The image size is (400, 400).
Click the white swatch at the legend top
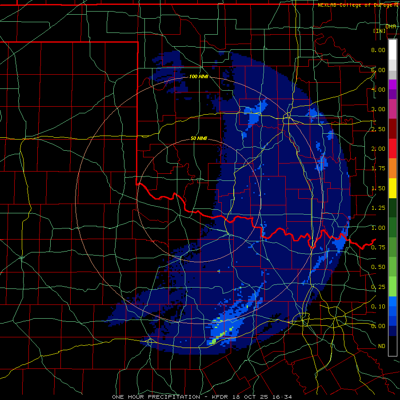tap(392, 50)
